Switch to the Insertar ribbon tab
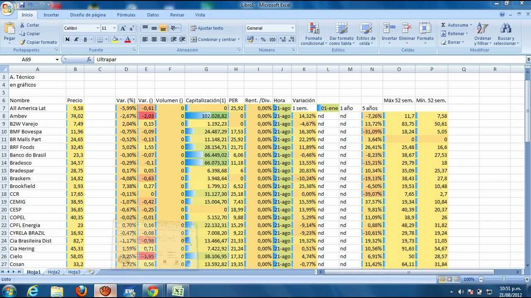 point(51,15)
